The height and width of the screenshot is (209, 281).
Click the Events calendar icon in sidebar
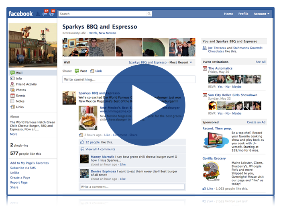(x=12, y=95)
